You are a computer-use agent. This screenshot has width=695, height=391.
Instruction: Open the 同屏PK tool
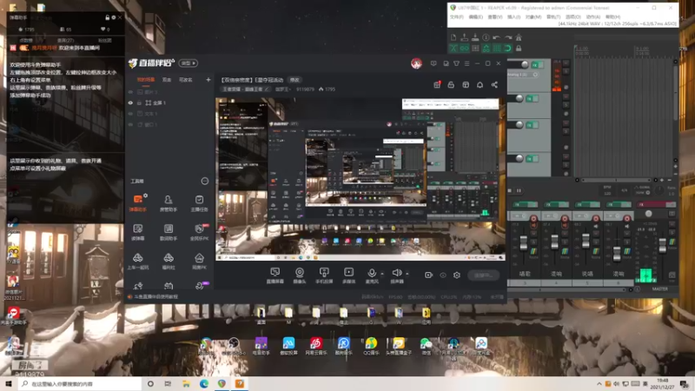tap(199, 262)
